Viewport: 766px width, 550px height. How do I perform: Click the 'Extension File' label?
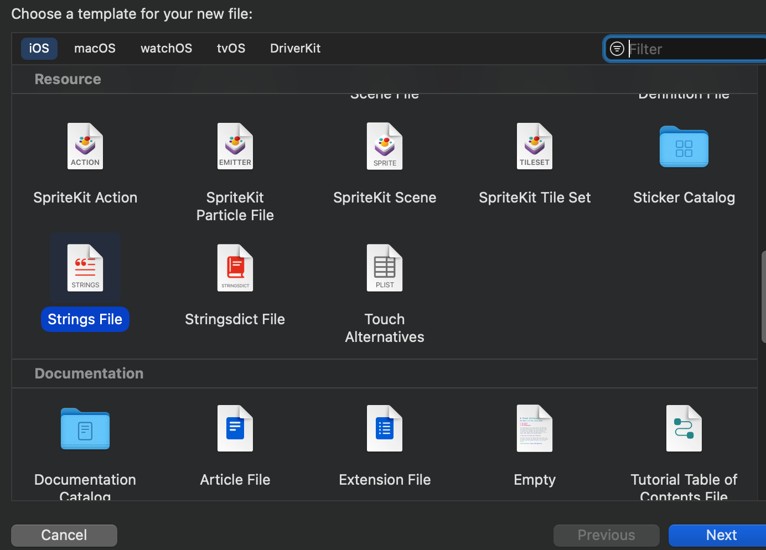pyautogui.click(x=385, y=480)
